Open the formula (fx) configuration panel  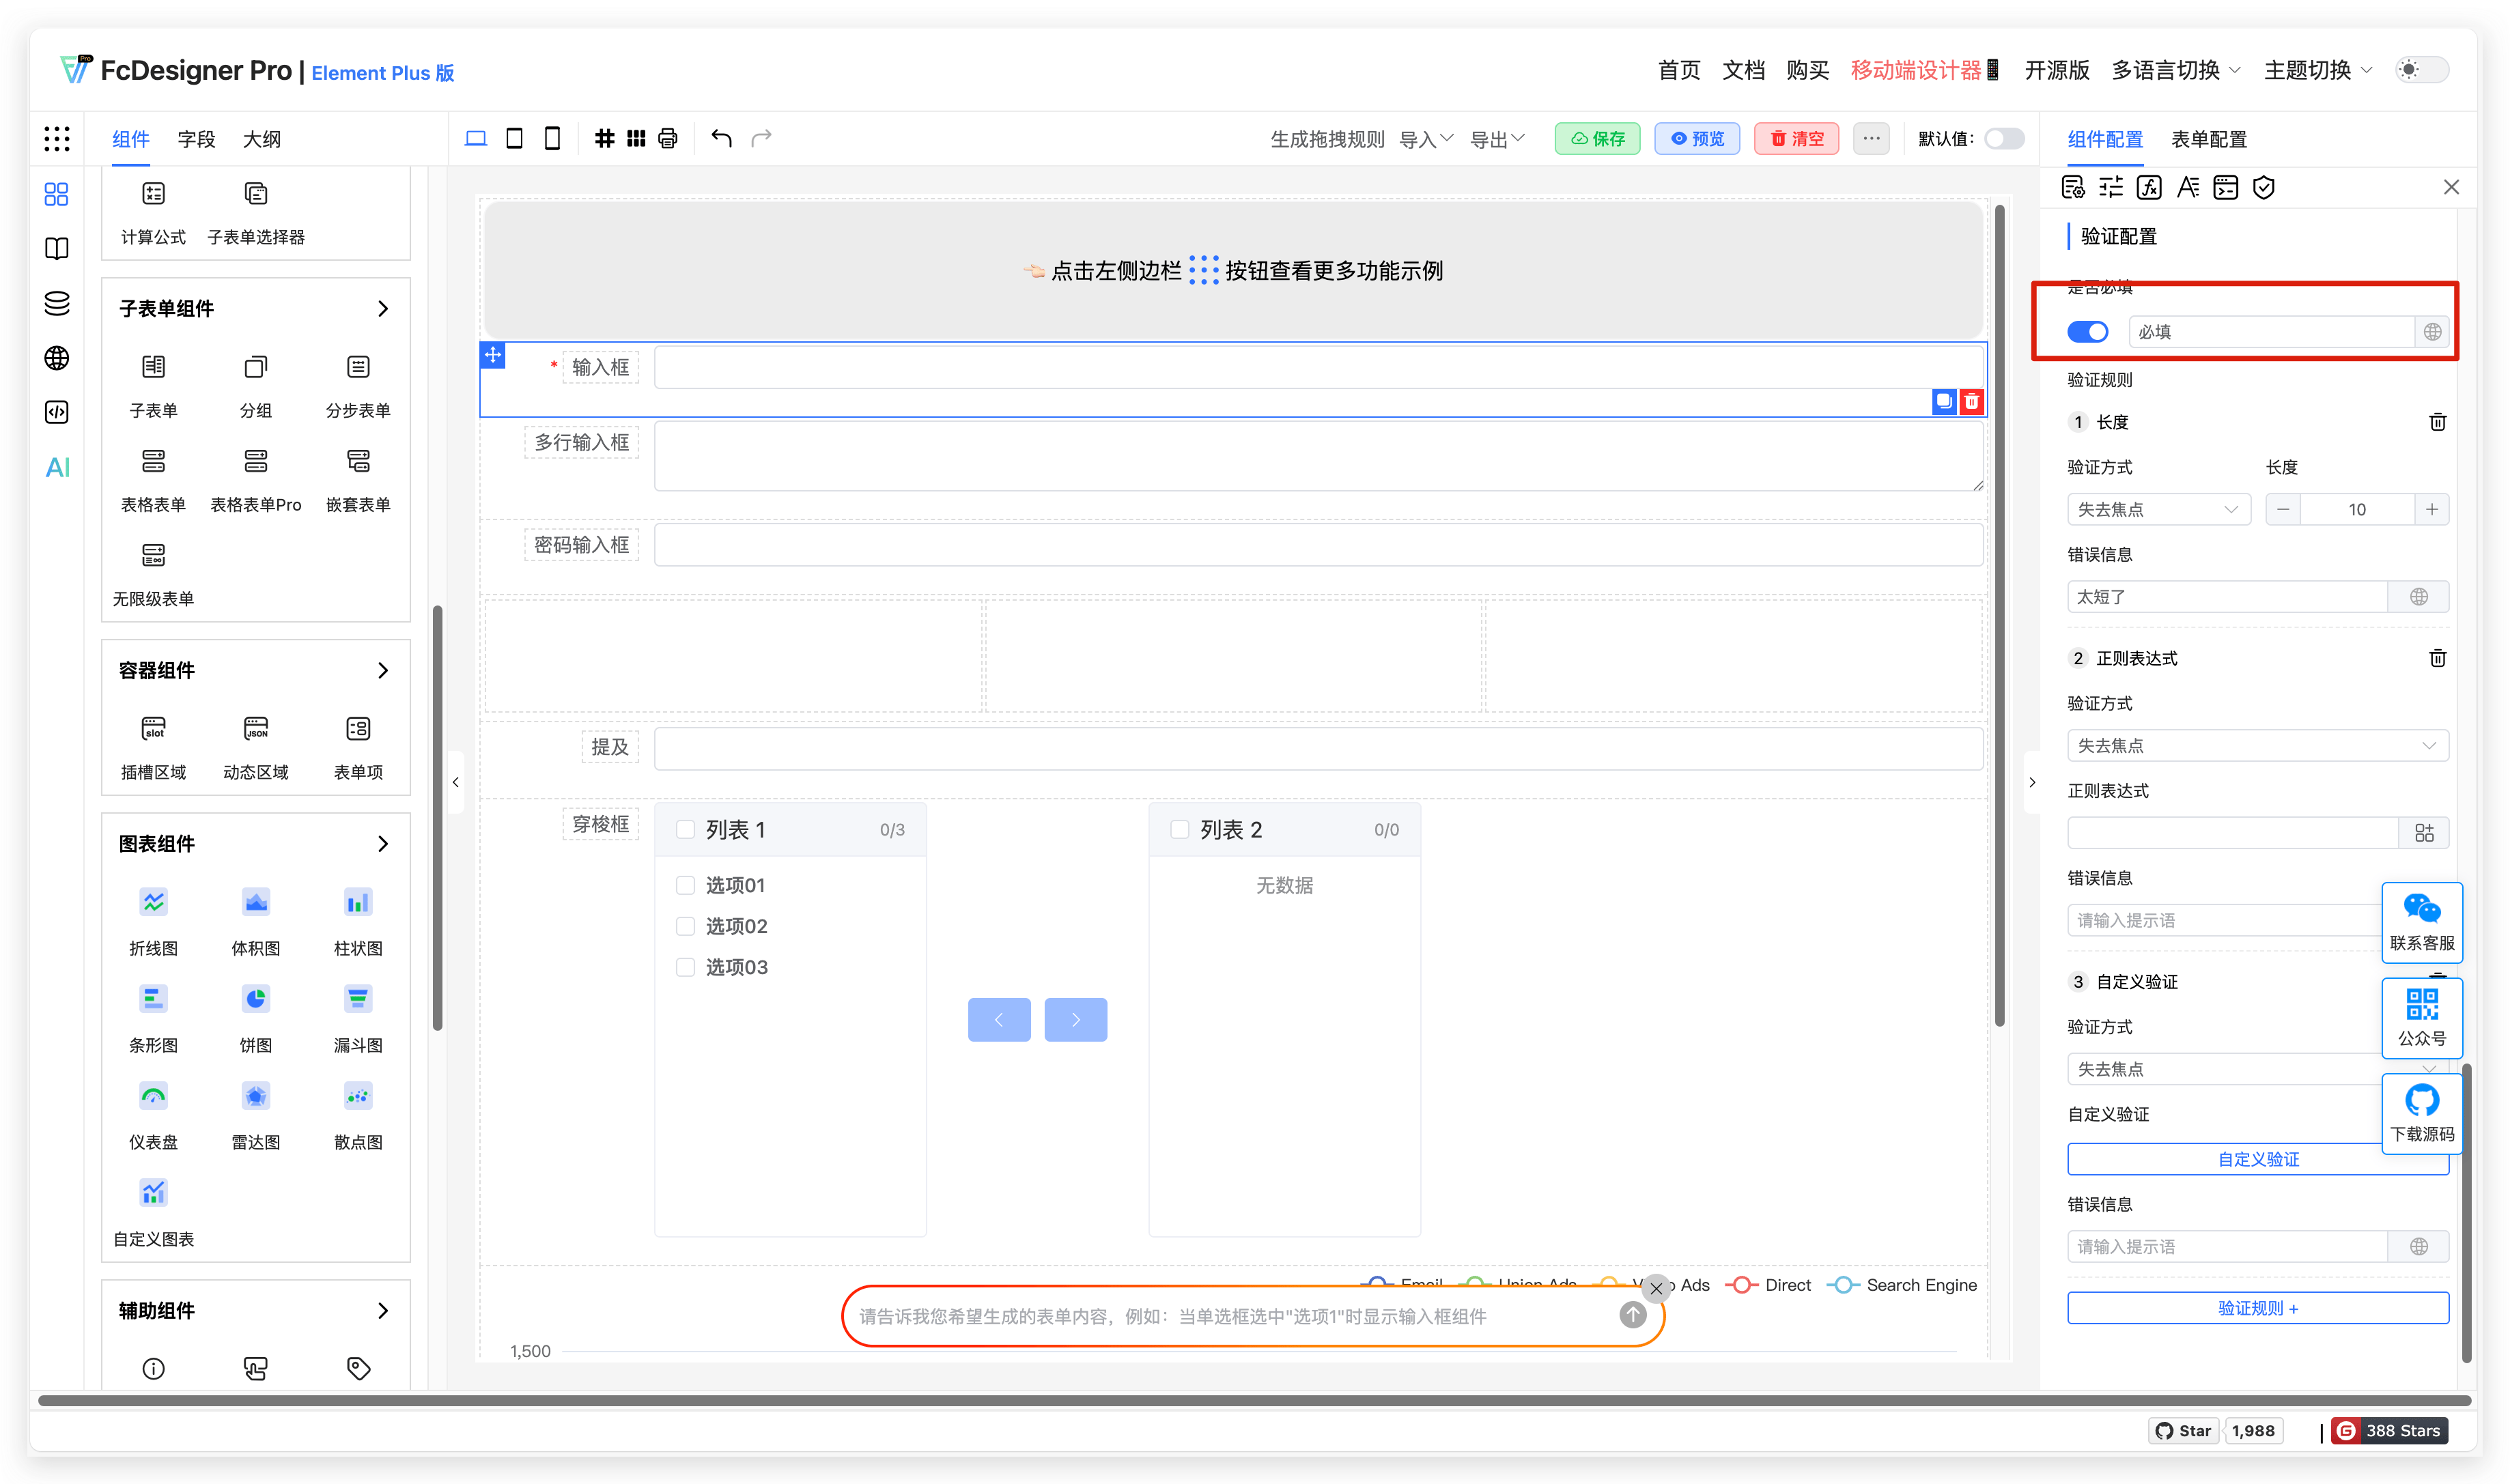[2149, 187]
